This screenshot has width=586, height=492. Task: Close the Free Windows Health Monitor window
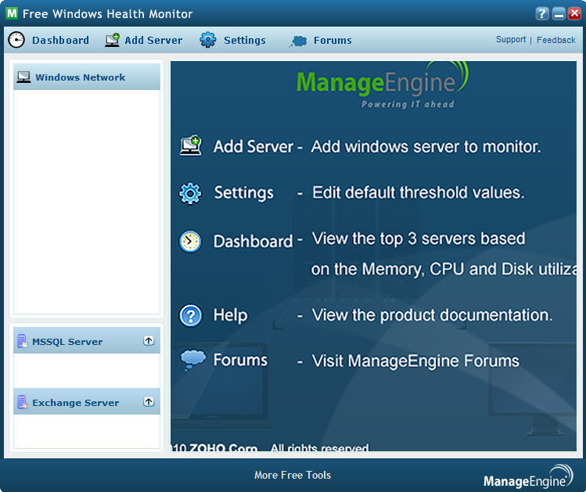coord(574,14)
